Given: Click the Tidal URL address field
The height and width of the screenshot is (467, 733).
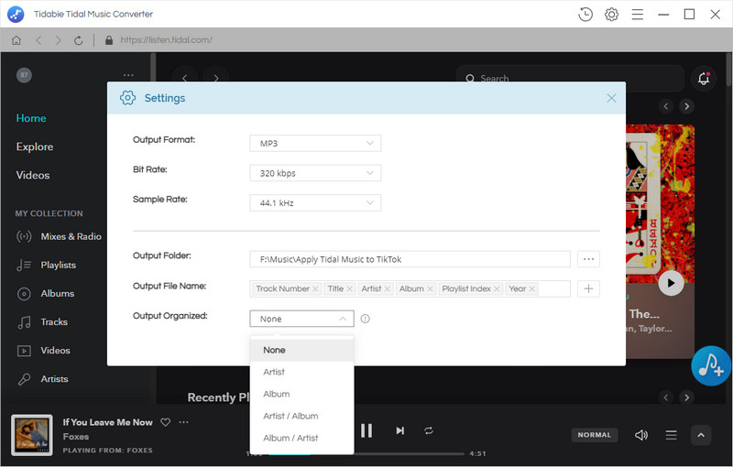Looking at the screenshot, I should pos(166,40).
